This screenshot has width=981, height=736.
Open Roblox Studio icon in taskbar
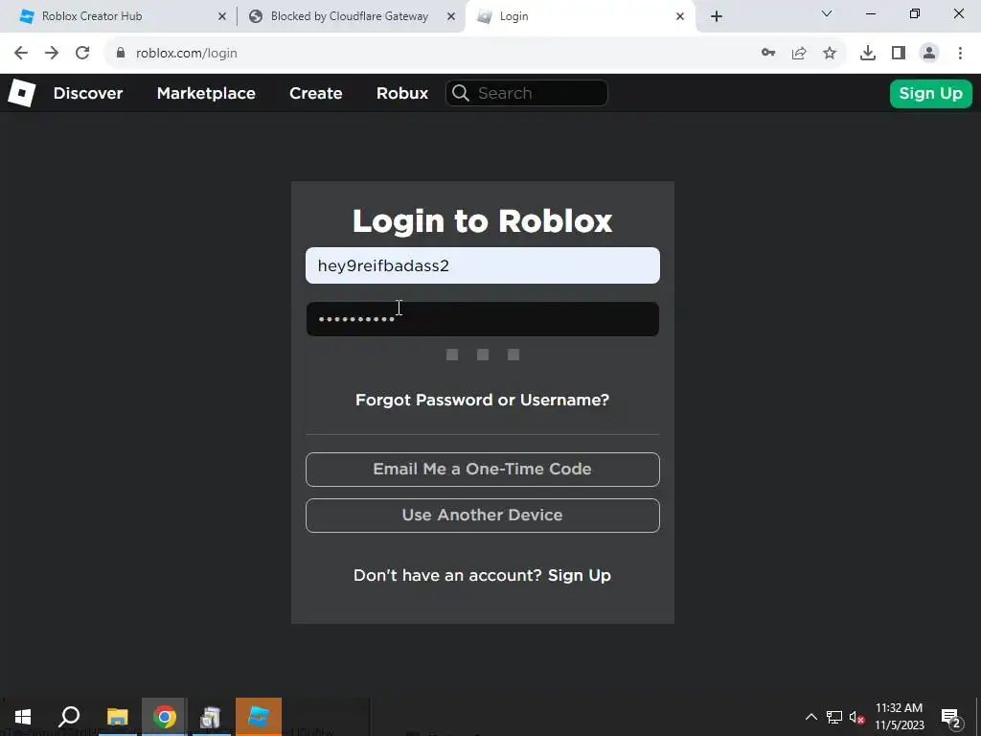pyautogui.click(x=259, y=717)
